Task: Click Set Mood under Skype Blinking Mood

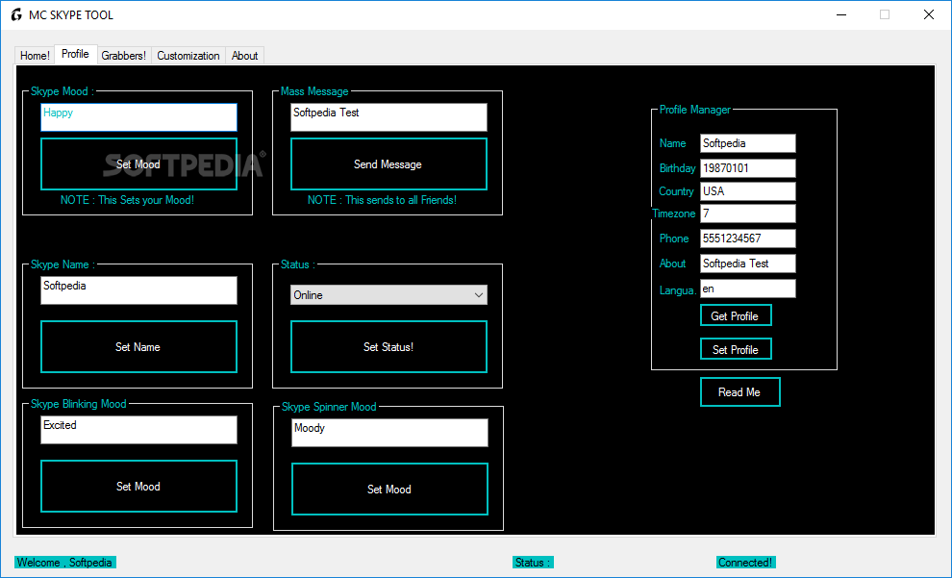Action: click(138, 487)
